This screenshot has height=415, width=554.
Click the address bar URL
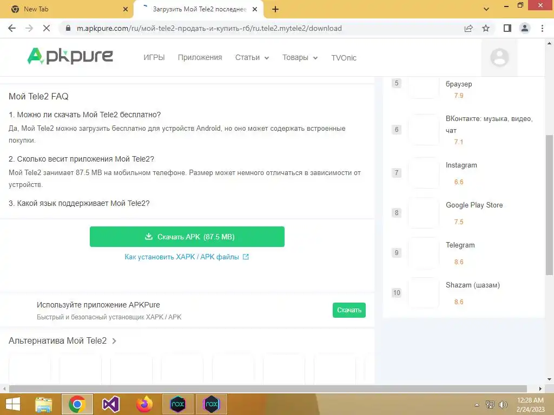(x=209, y=28)
